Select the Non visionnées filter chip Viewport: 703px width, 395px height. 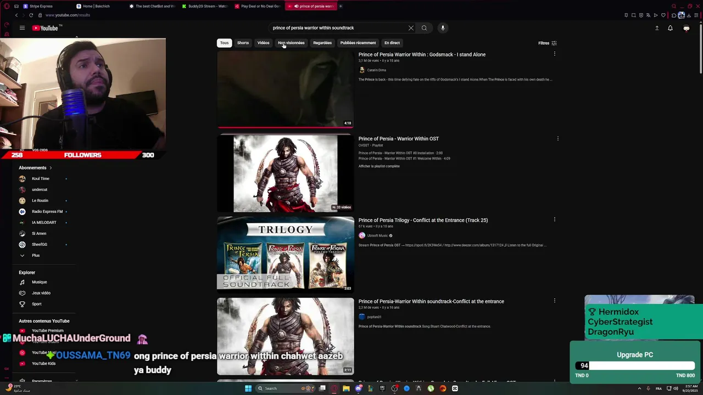291,43
